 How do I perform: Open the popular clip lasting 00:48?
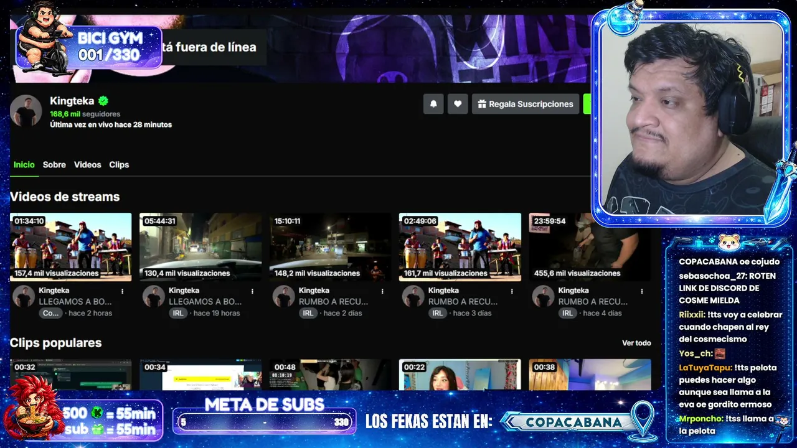331,375
